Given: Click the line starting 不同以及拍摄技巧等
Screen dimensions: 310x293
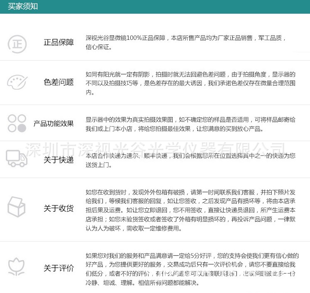Looking at the screenshot, I should pos(191,83).
